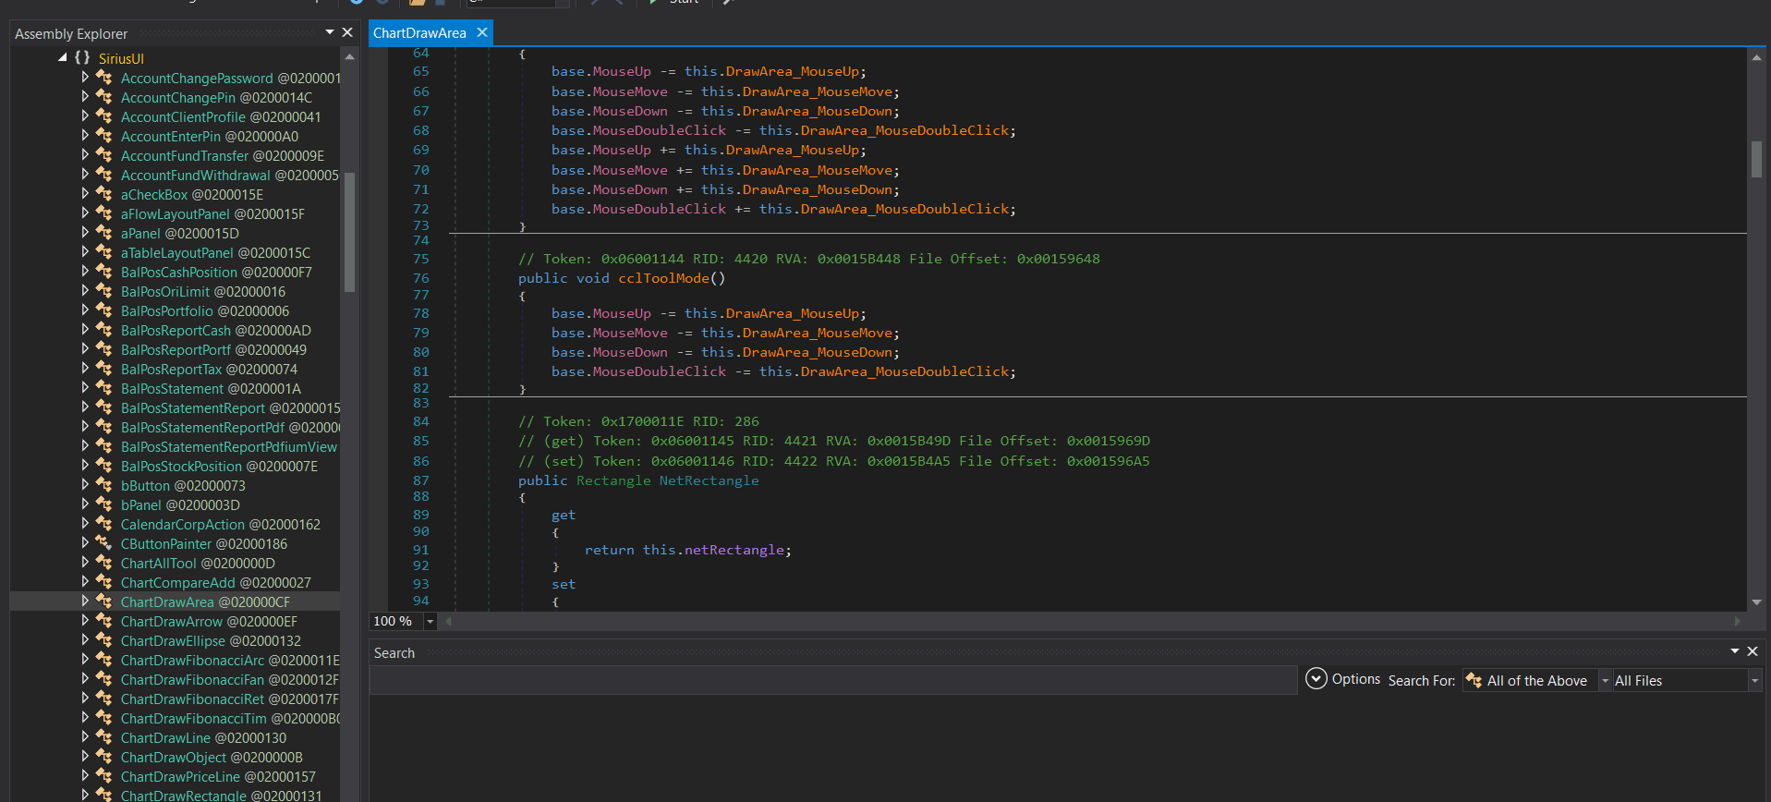Click the cclToolMode method name

coord(664,278)
